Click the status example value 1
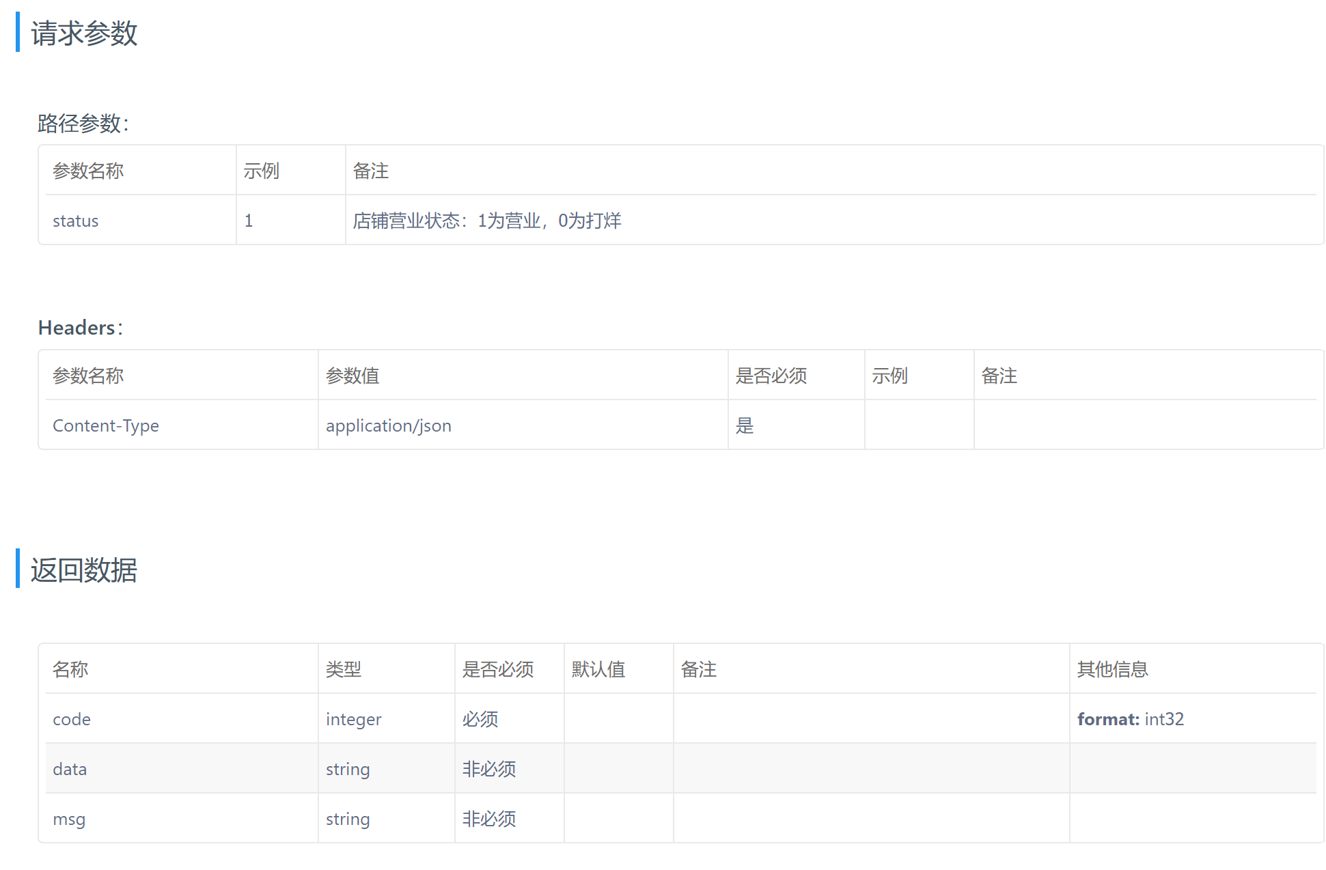The height and width of the screenshot is (870, 1326). pos(249,221)
